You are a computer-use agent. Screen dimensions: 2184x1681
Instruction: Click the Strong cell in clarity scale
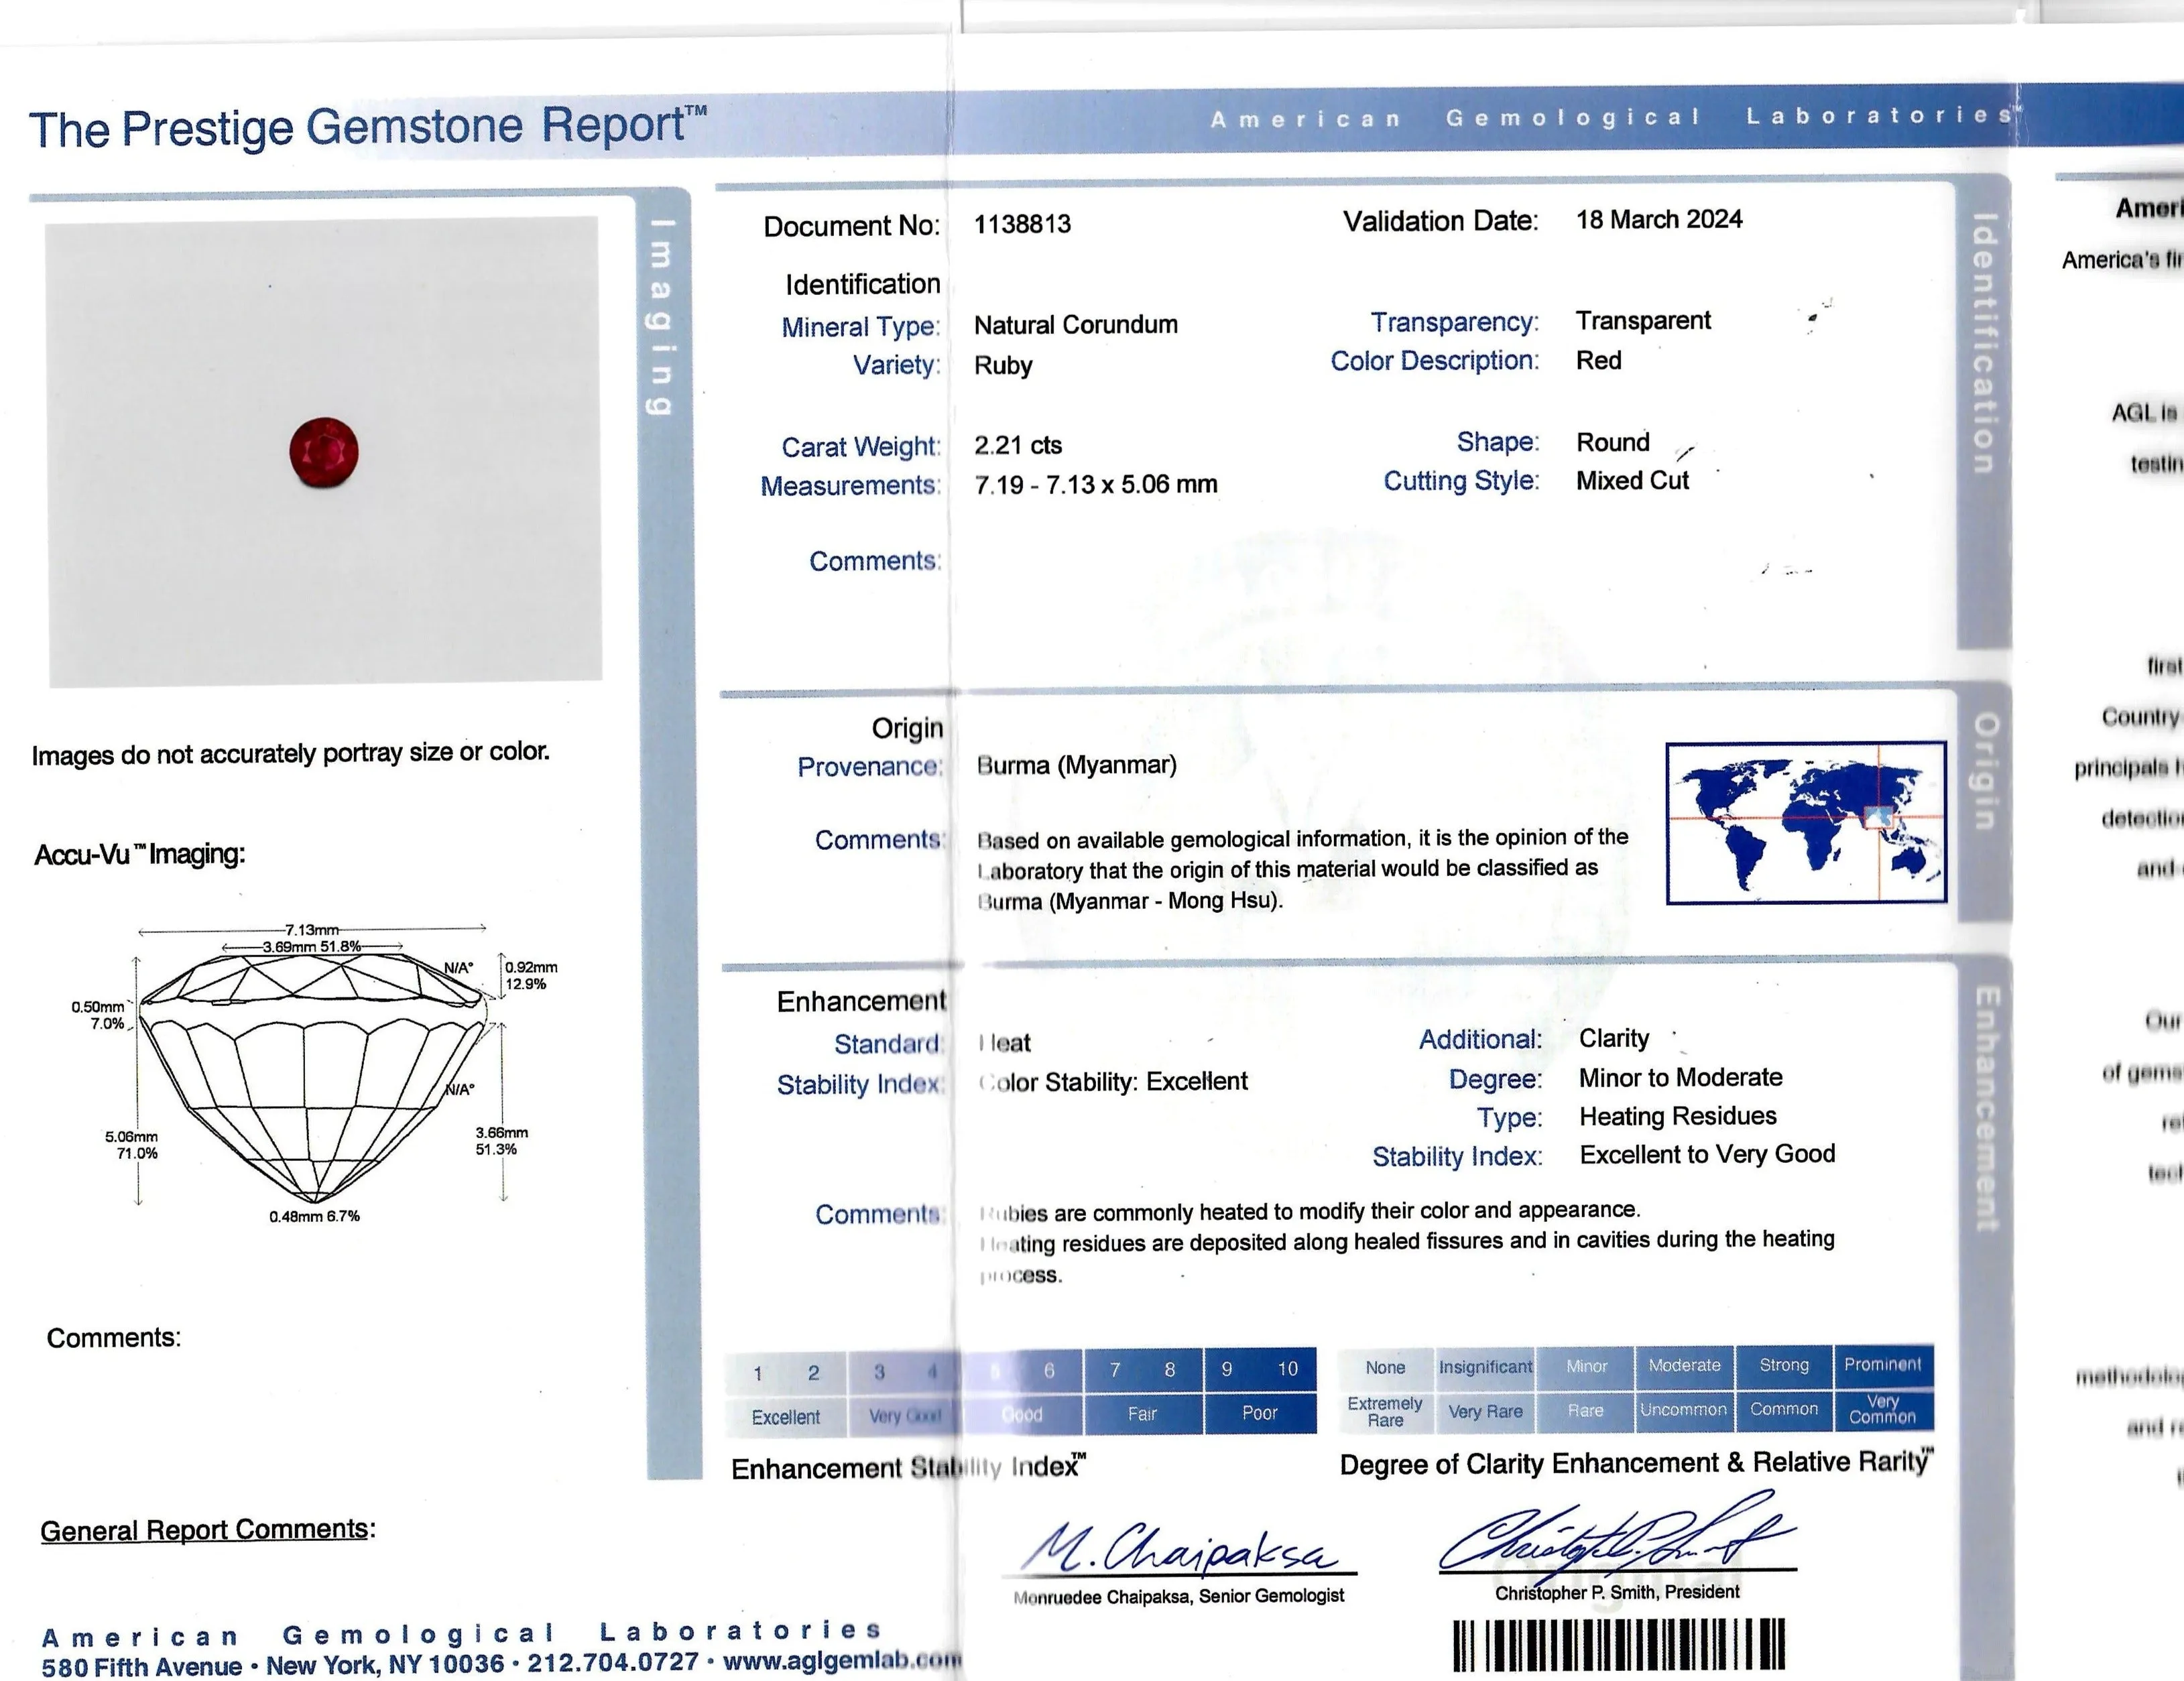tap(1784, 1365)
